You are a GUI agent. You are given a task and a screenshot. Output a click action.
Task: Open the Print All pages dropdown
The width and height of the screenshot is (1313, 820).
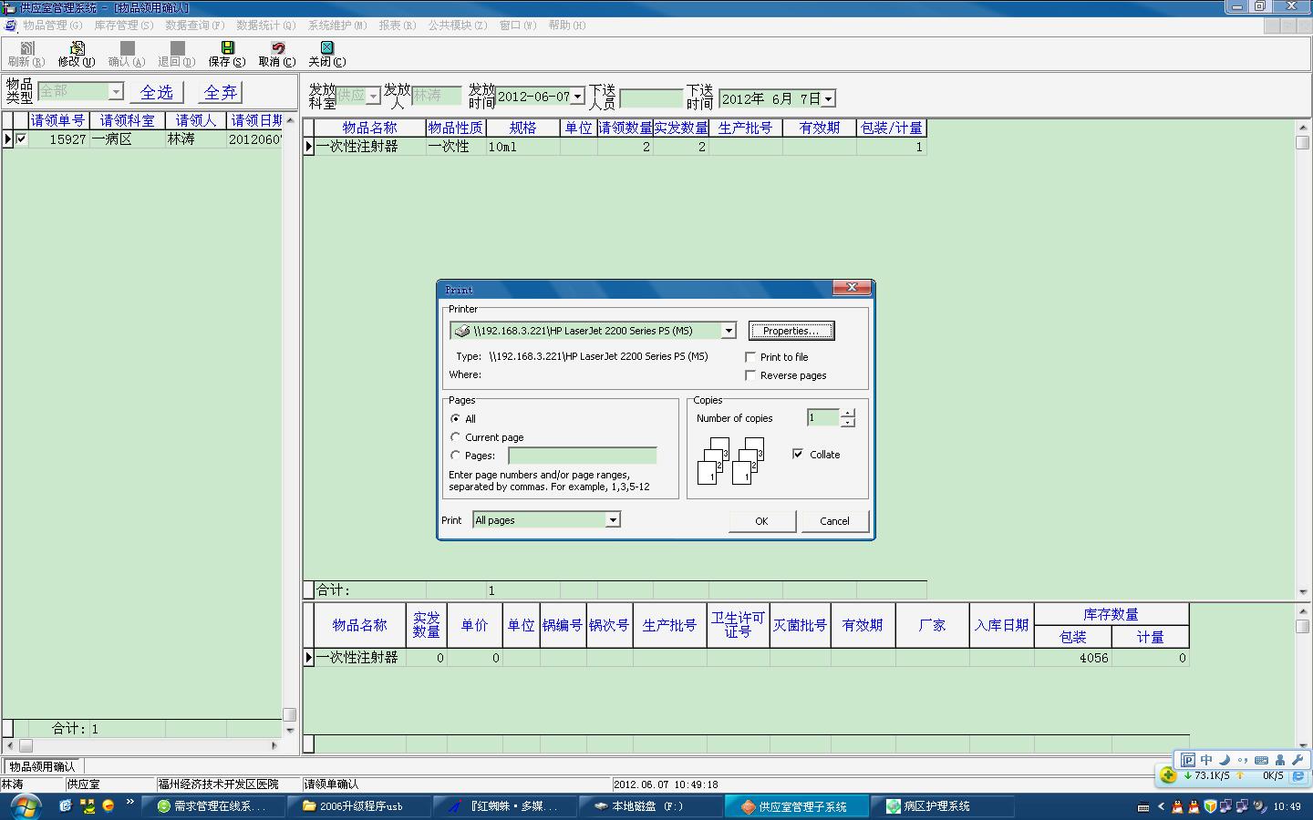[613, 520]
